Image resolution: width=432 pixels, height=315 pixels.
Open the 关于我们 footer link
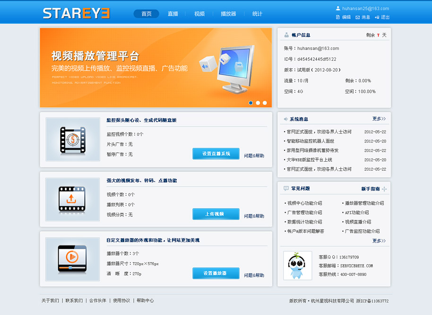coord(50,300)
